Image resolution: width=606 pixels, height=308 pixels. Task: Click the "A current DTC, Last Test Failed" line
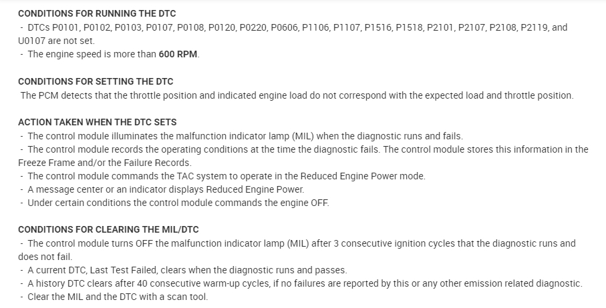tap(187, 270)
